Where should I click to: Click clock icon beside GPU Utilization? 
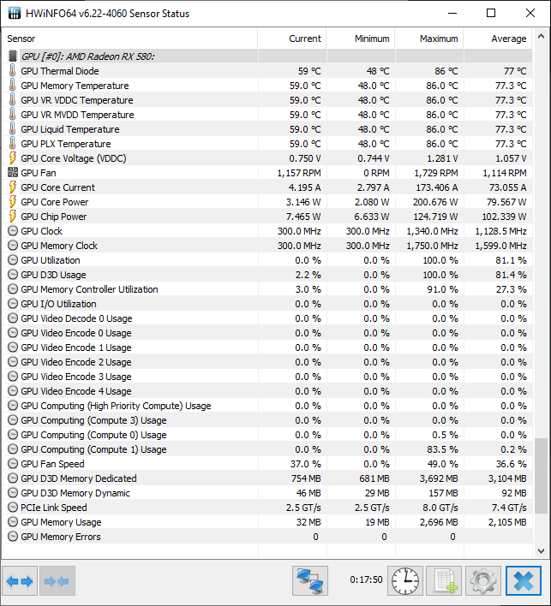tap(13, 260)
